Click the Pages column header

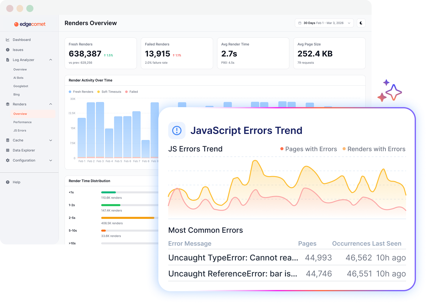pos(307,244)
